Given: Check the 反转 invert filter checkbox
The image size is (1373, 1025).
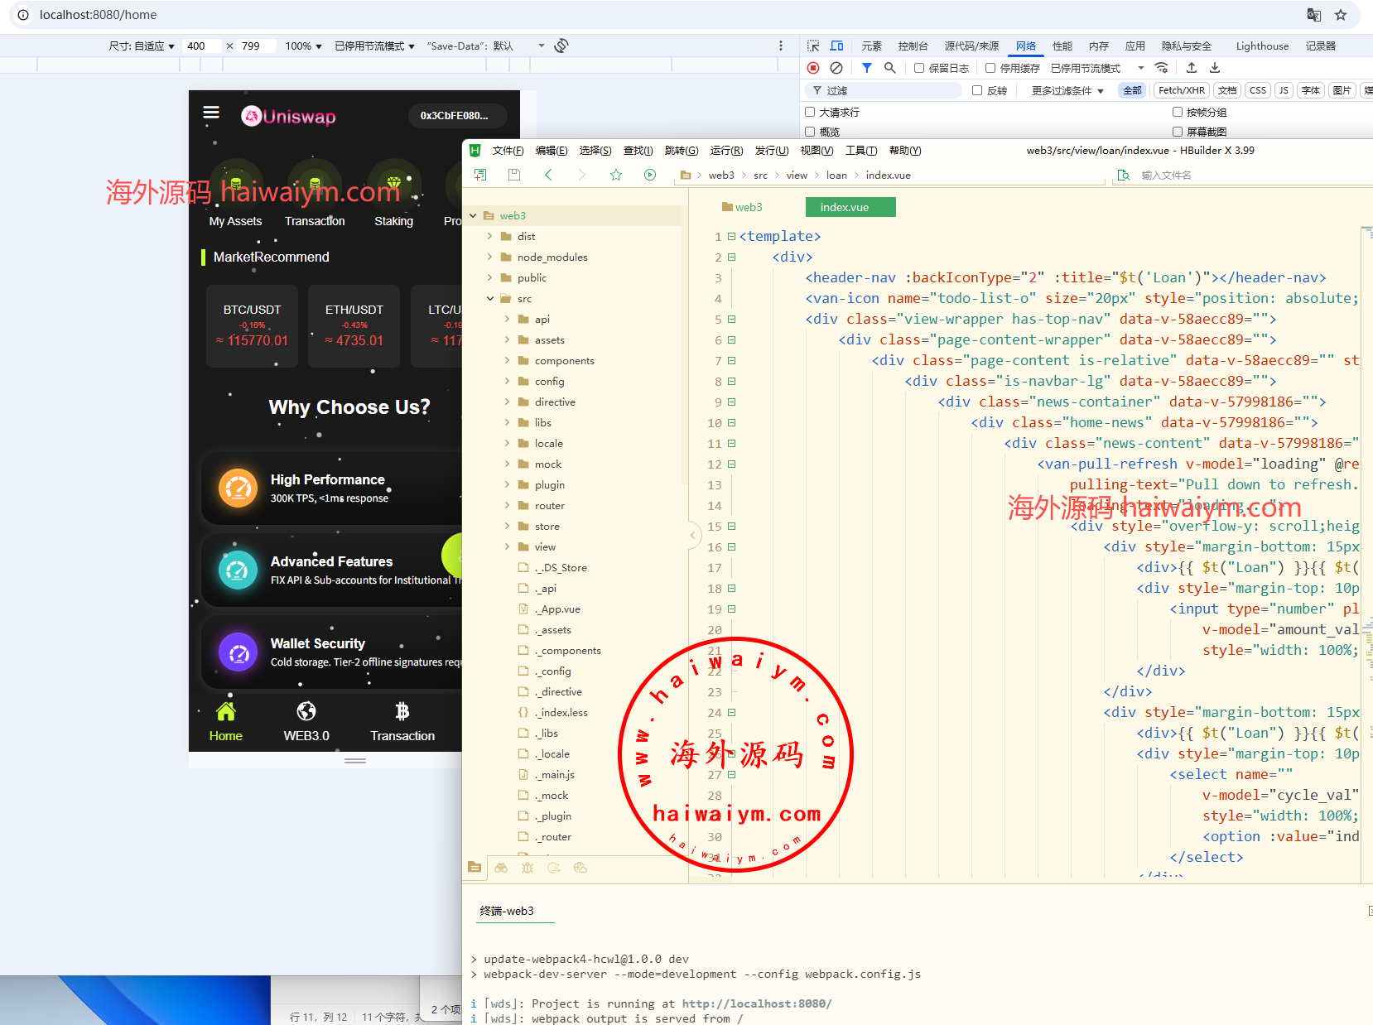Looking at the screenshot, I should pos(977,90).
